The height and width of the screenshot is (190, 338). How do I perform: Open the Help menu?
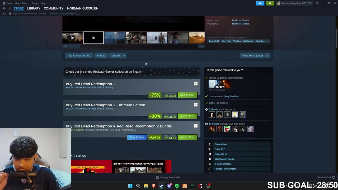coord(43,3)
